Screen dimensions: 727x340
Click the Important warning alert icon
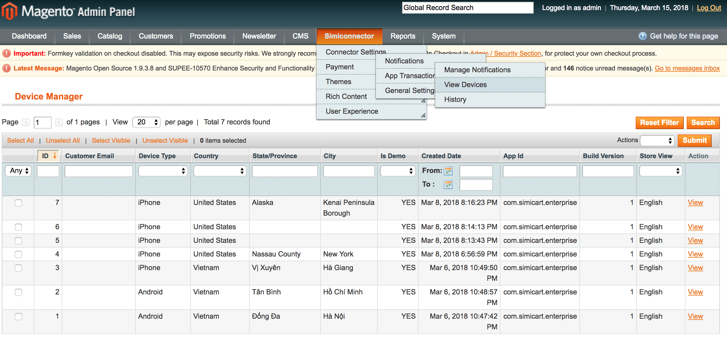[7, 54]
